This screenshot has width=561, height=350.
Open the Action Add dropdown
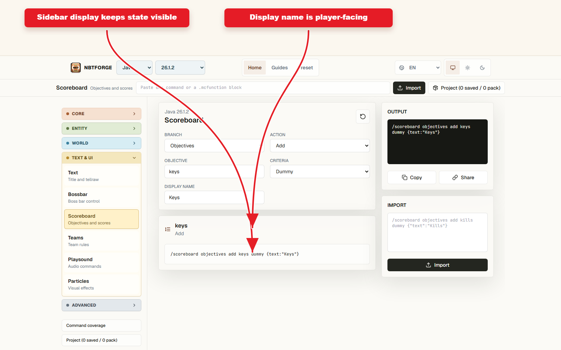[320, 146]
